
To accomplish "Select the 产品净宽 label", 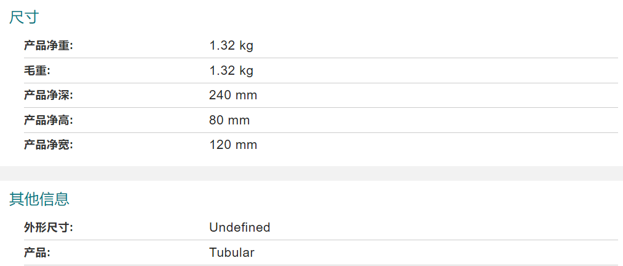I will click(49, 145).
